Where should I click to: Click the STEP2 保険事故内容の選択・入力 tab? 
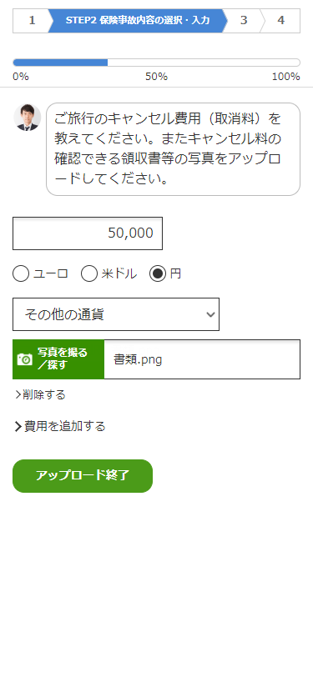tap(138, 21)
